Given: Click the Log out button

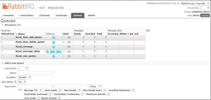Looking at the screenshot, I should click(205, 15).
